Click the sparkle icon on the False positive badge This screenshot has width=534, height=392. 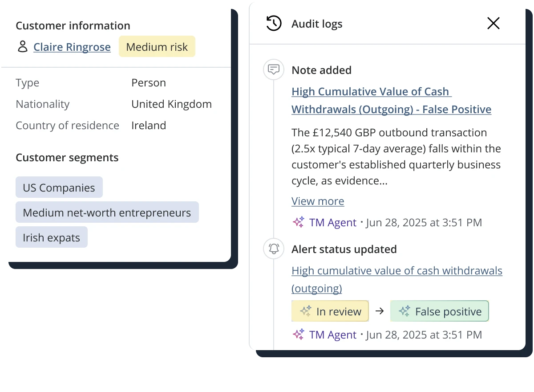pyautogui.click(x=404, y=311)
